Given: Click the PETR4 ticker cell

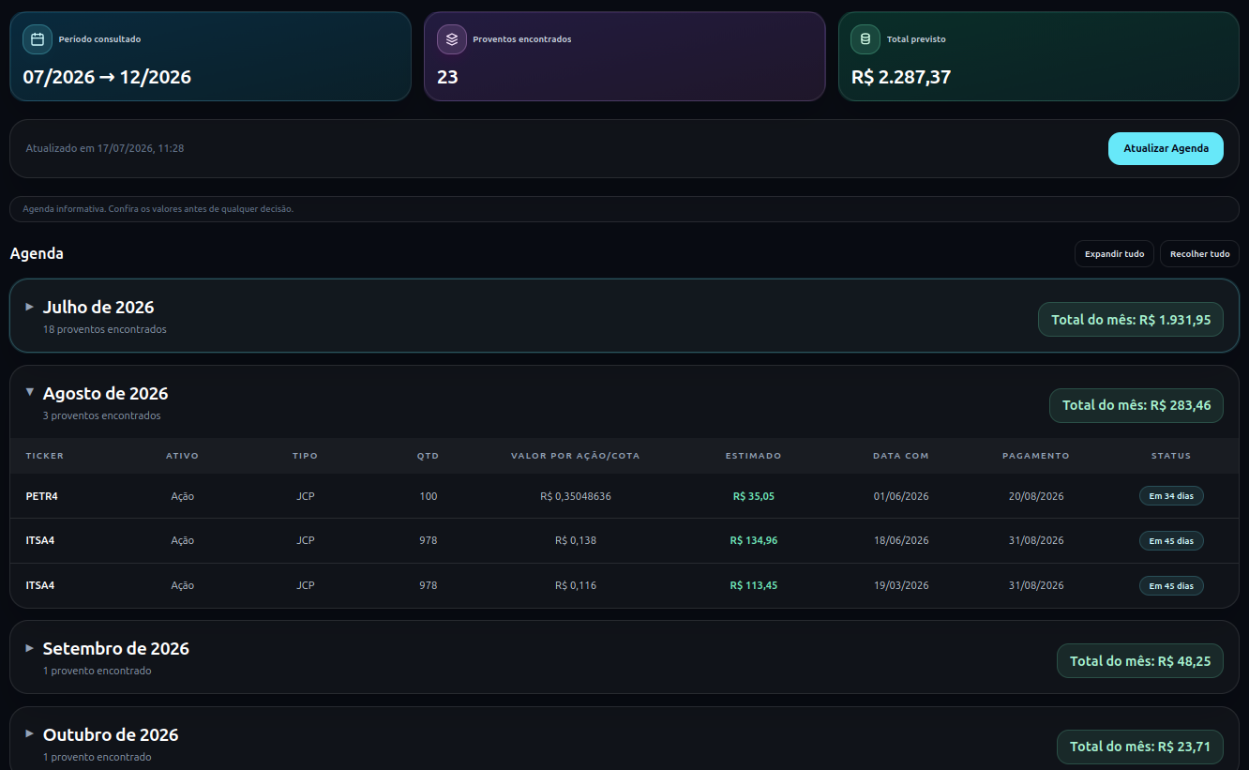Looking at the screenshot, I should click(x=42, y=496).
